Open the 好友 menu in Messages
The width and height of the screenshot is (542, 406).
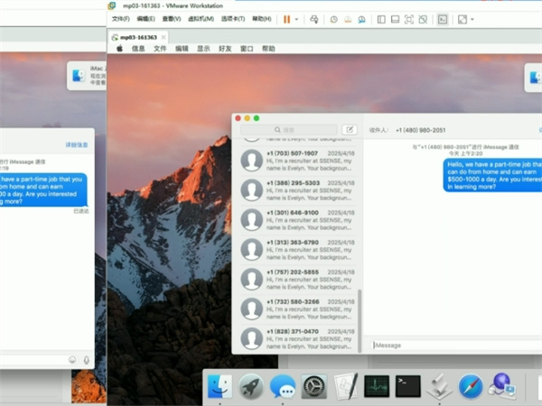point(225,49)
